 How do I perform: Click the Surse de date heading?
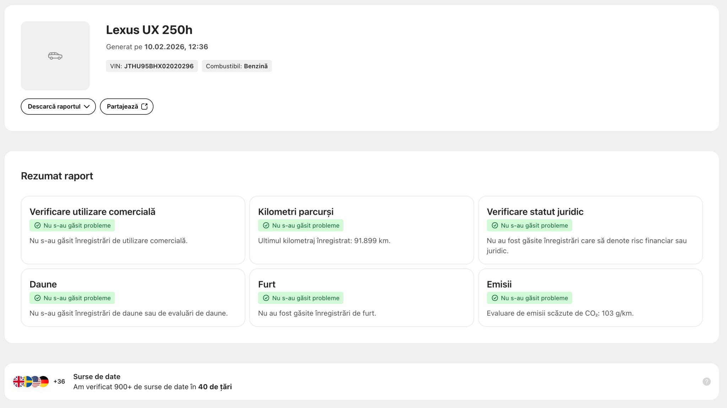click(97, 376)
